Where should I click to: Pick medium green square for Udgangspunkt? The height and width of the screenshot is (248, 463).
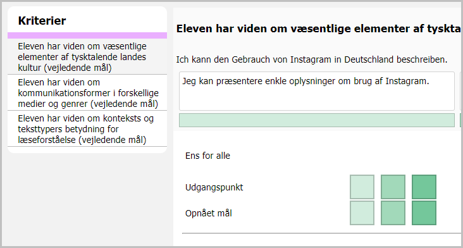click(393, 187)
